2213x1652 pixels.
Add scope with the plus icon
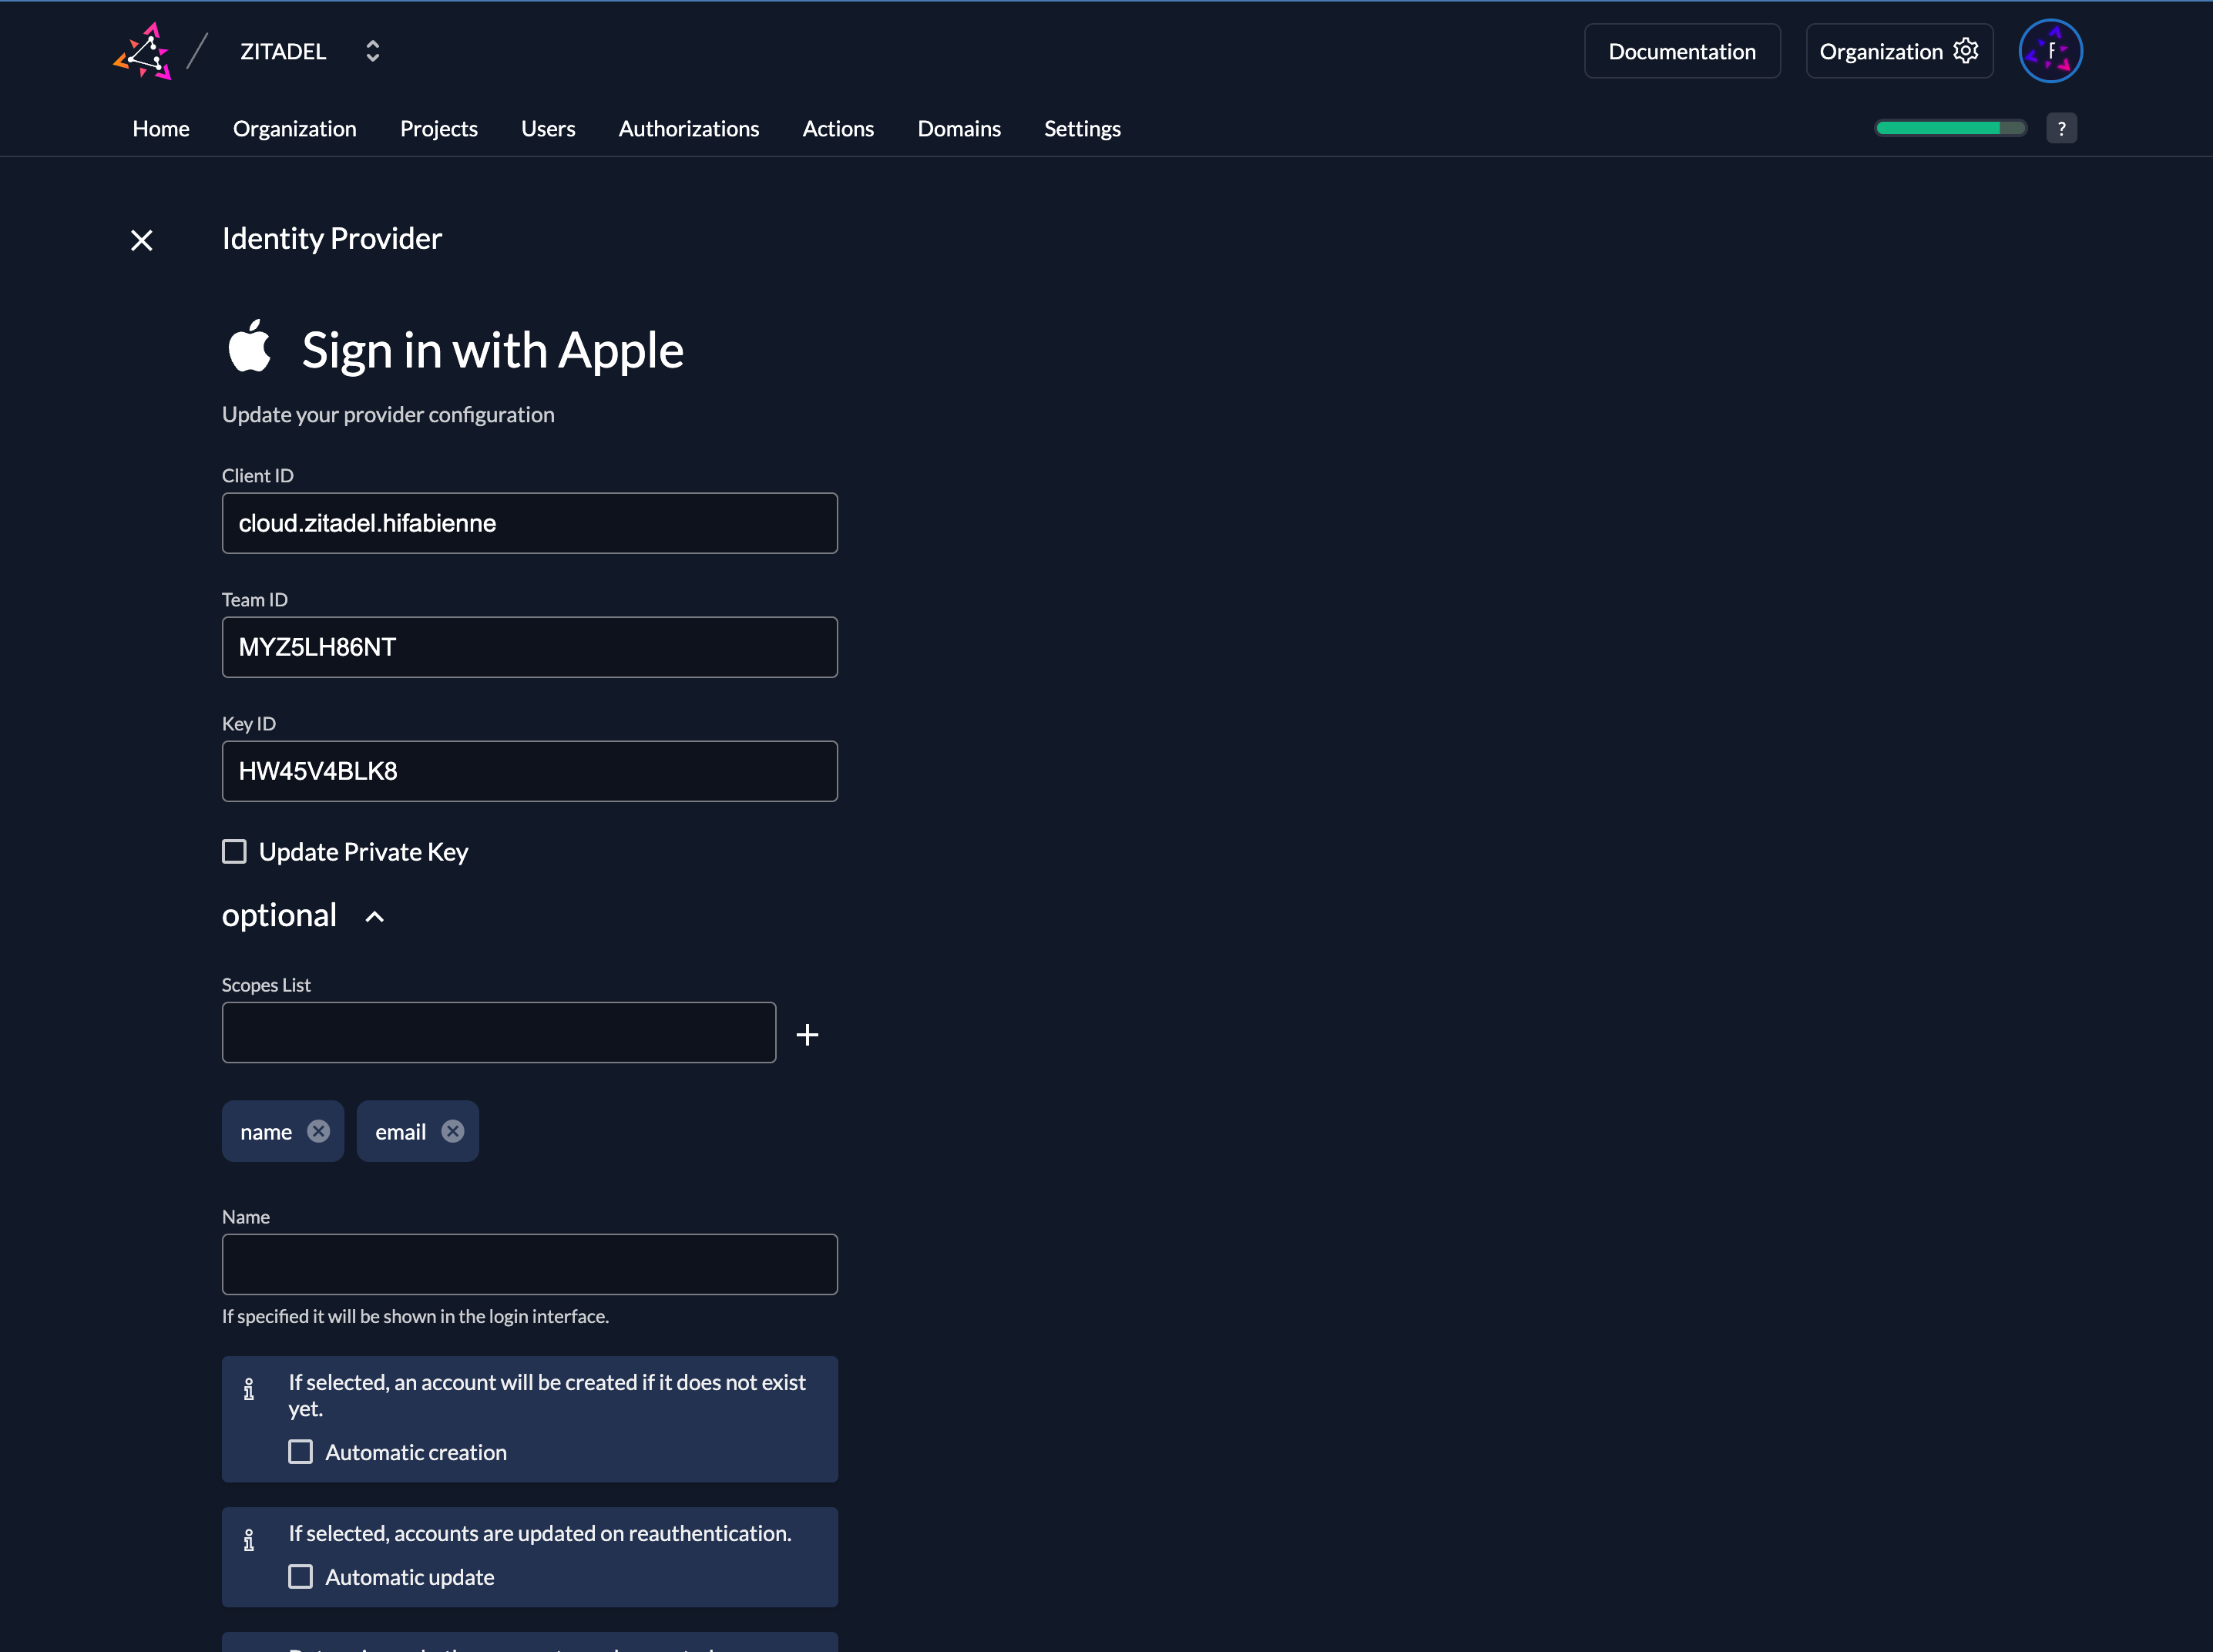click(x=807, y=1034)
